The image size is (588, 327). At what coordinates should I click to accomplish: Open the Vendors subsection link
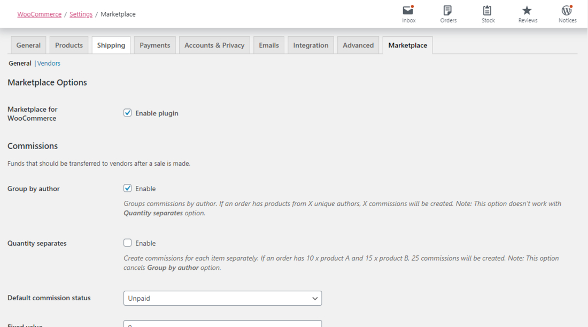(x=49, y=63)
